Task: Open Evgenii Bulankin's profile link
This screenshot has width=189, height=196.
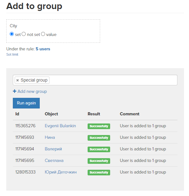Action: click(60, 126)
